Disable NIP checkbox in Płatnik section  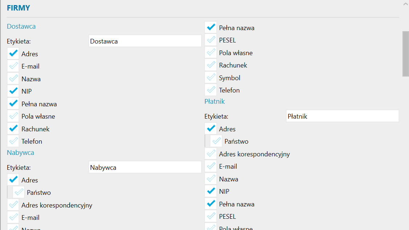click(211, 191)
